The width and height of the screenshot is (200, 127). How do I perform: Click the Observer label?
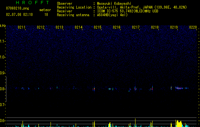click(x=65, y=3)
